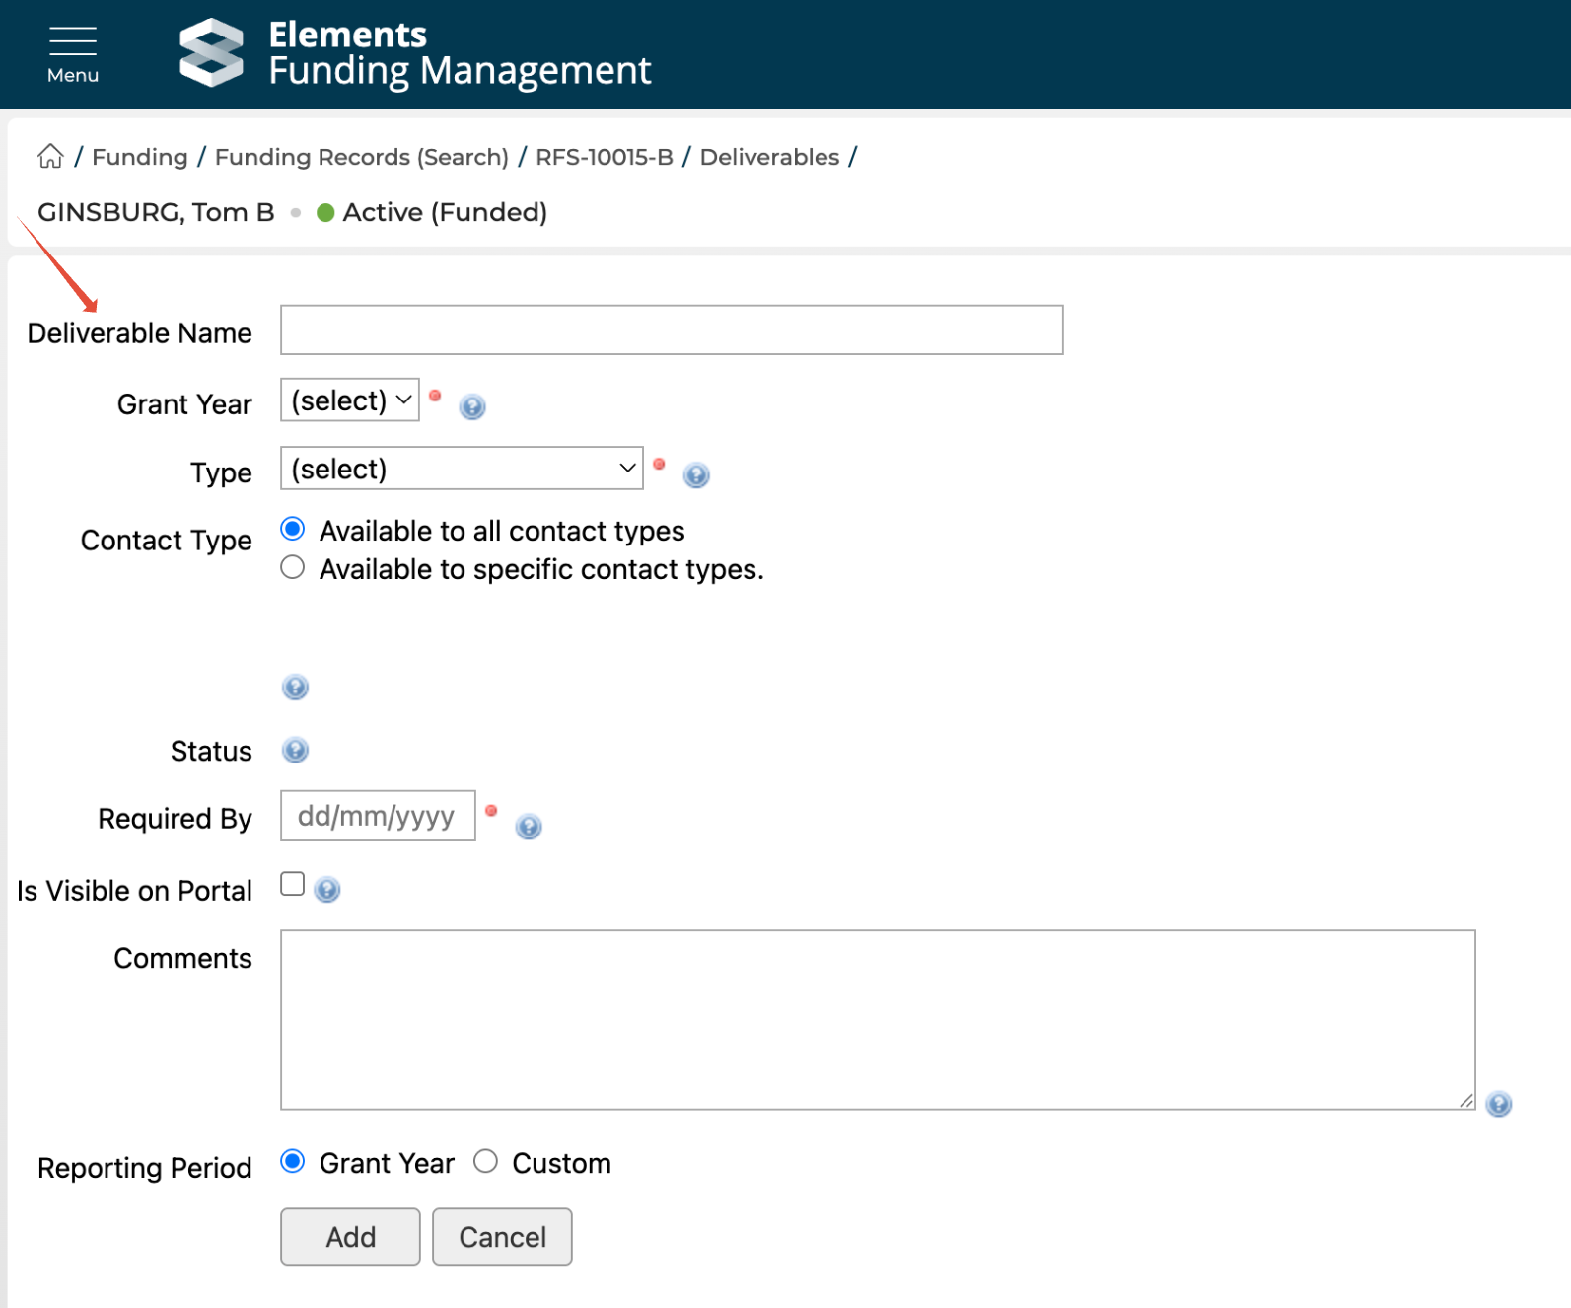Open help icon beside Type dropdown
1571x1308 pixels.
coord(696,475)
